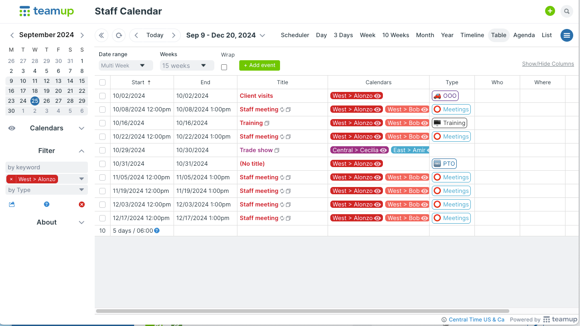
Task: Show next month in mini calendar
Action: [x=82, y=35]
